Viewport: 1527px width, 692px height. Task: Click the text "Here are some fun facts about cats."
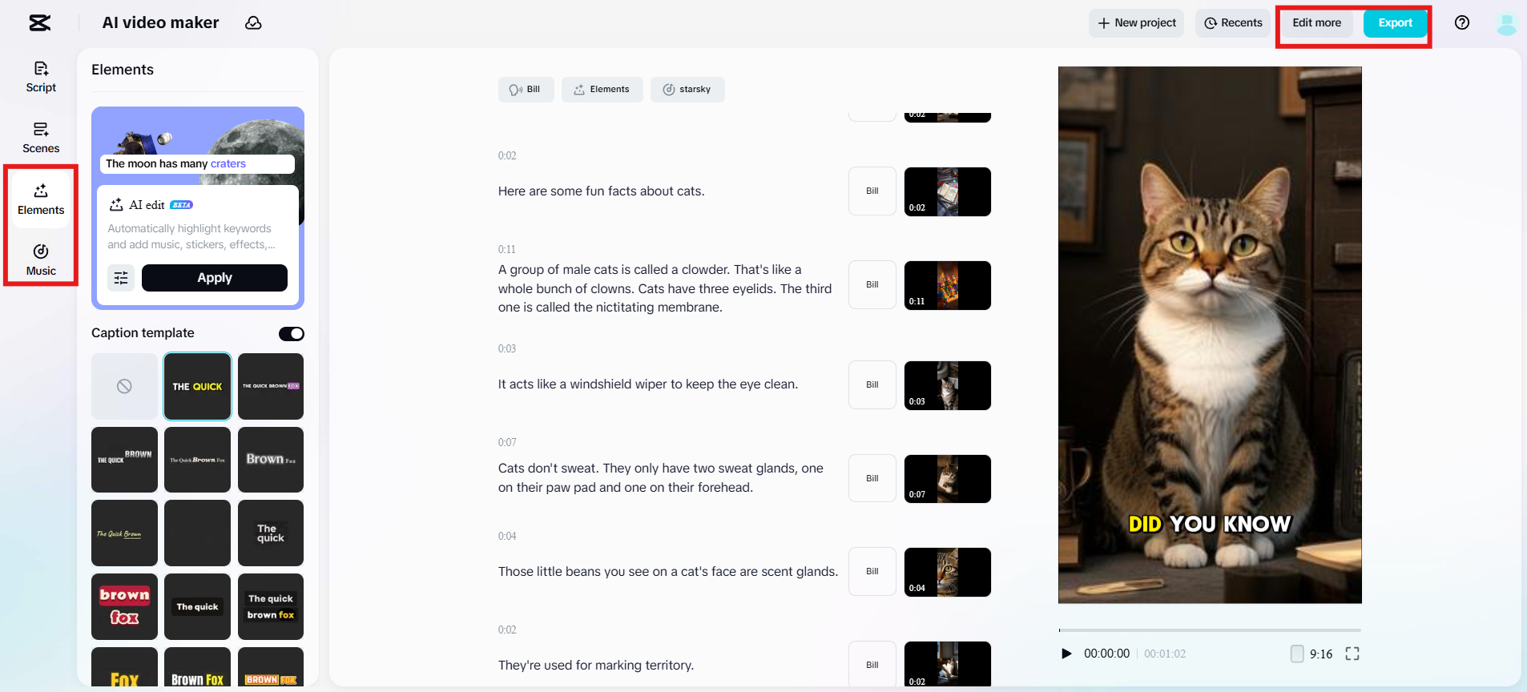point(601,191)
